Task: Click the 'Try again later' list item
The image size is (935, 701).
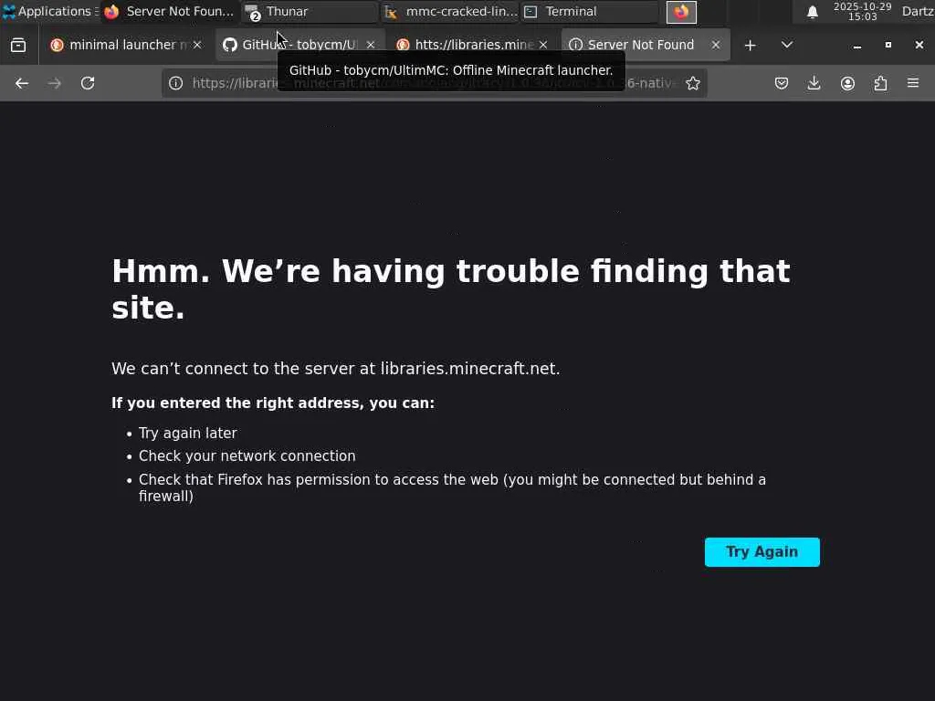Action: (188, 434)
